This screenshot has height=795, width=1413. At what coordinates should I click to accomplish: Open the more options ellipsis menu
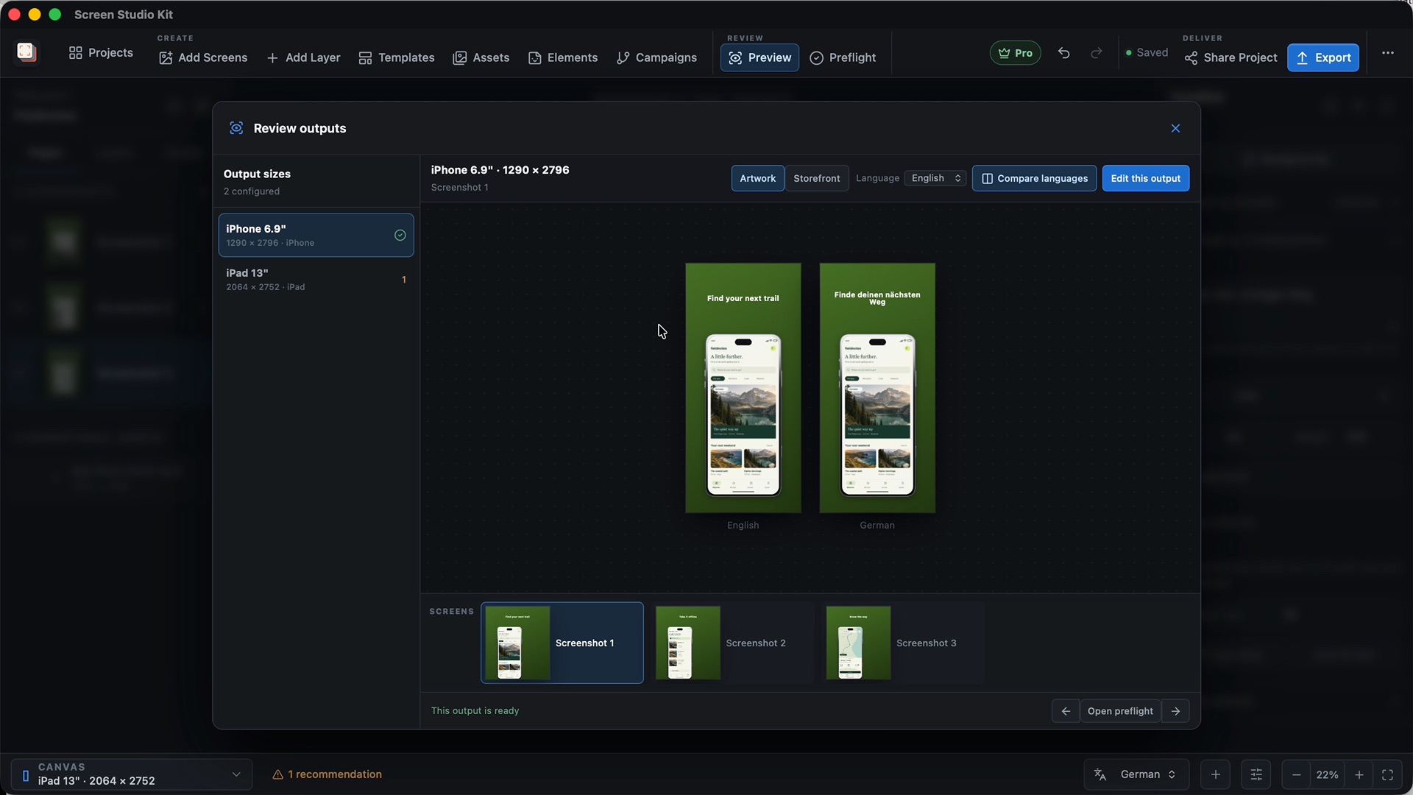tap(1387, 53)
